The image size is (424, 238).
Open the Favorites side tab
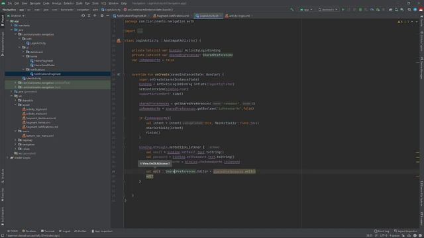click(3, 194)
